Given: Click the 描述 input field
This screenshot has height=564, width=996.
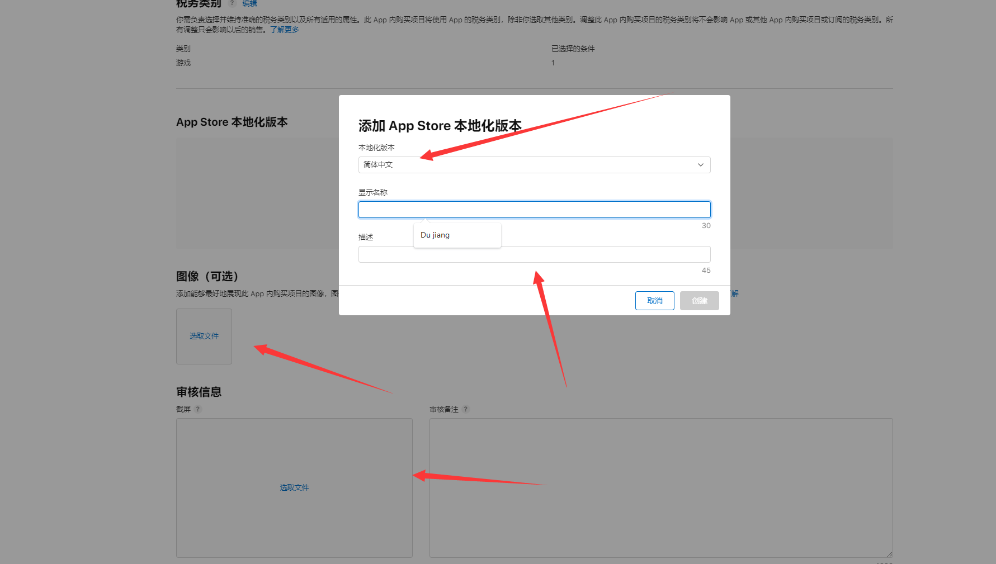Looking at the screenshot, I should coord(534,254).
